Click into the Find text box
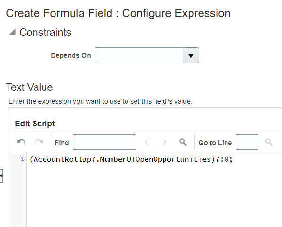This screenshot has width=282, height=227. pos(104,142)
